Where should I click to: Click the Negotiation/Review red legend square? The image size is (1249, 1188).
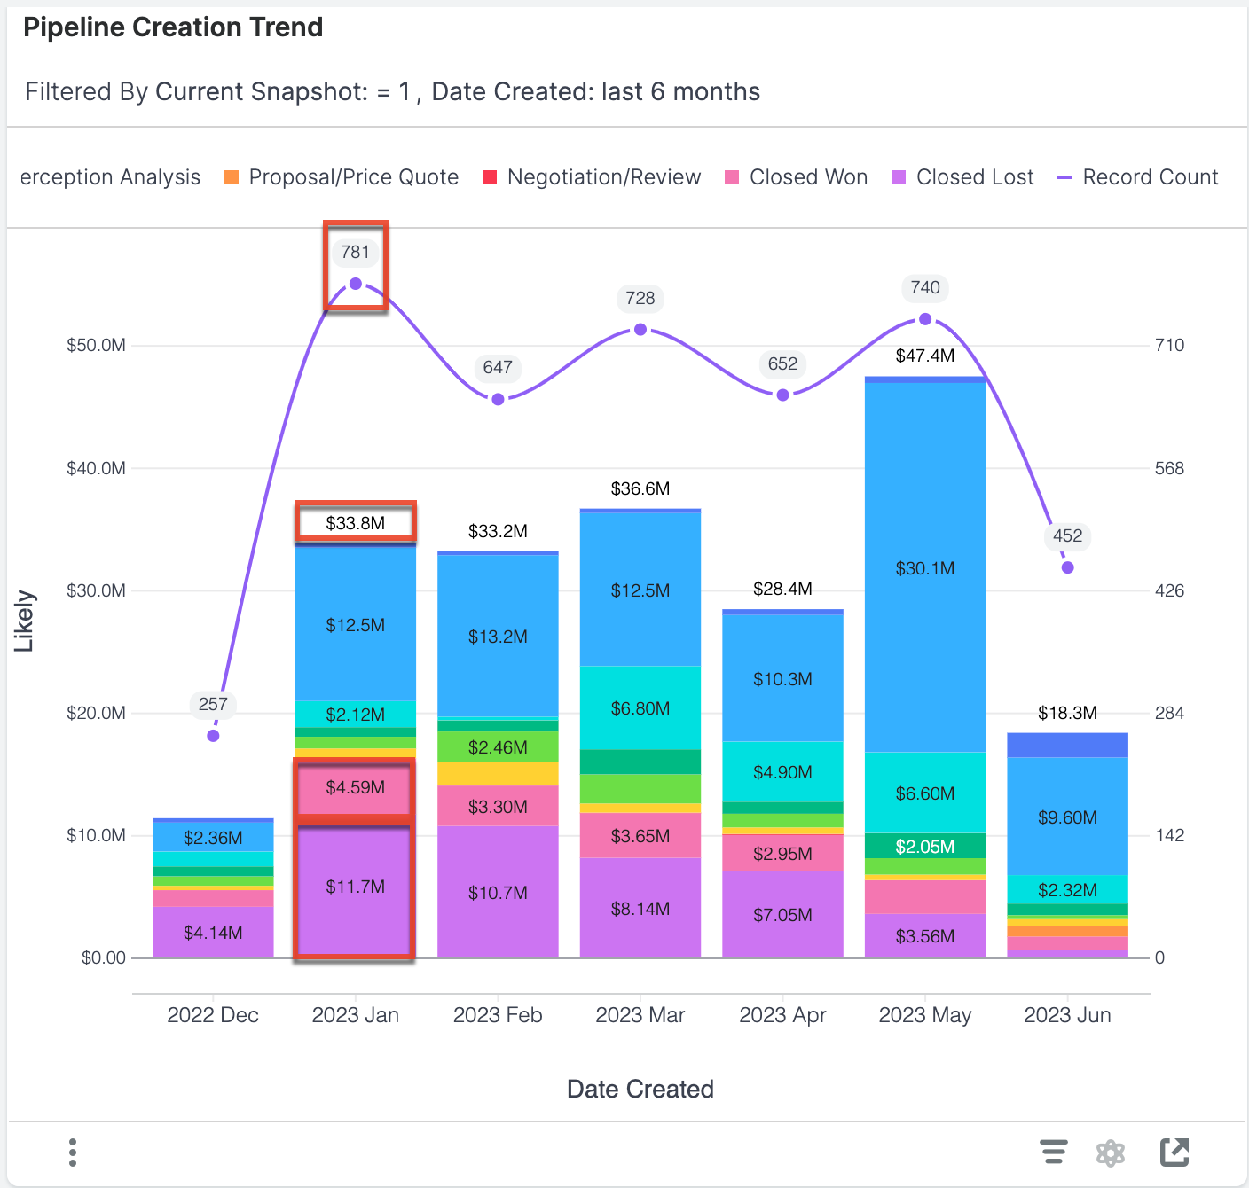pyautogui.click(x=489, y=176)
